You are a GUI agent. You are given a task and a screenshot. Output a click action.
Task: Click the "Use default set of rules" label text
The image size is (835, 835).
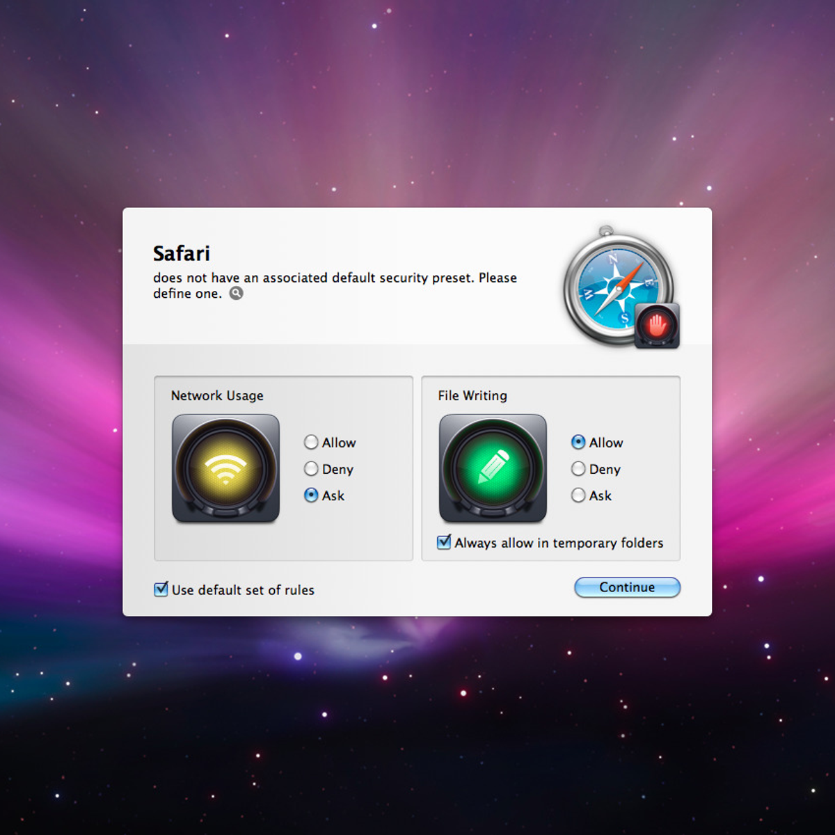point(243,590)
